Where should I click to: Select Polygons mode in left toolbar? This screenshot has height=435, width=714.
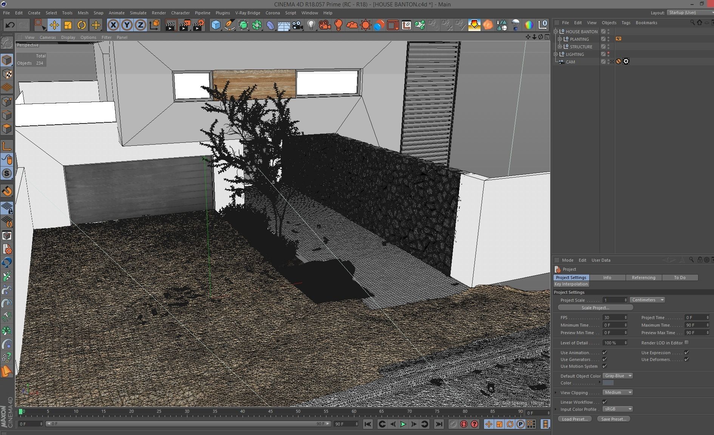(x=7, y=129)
